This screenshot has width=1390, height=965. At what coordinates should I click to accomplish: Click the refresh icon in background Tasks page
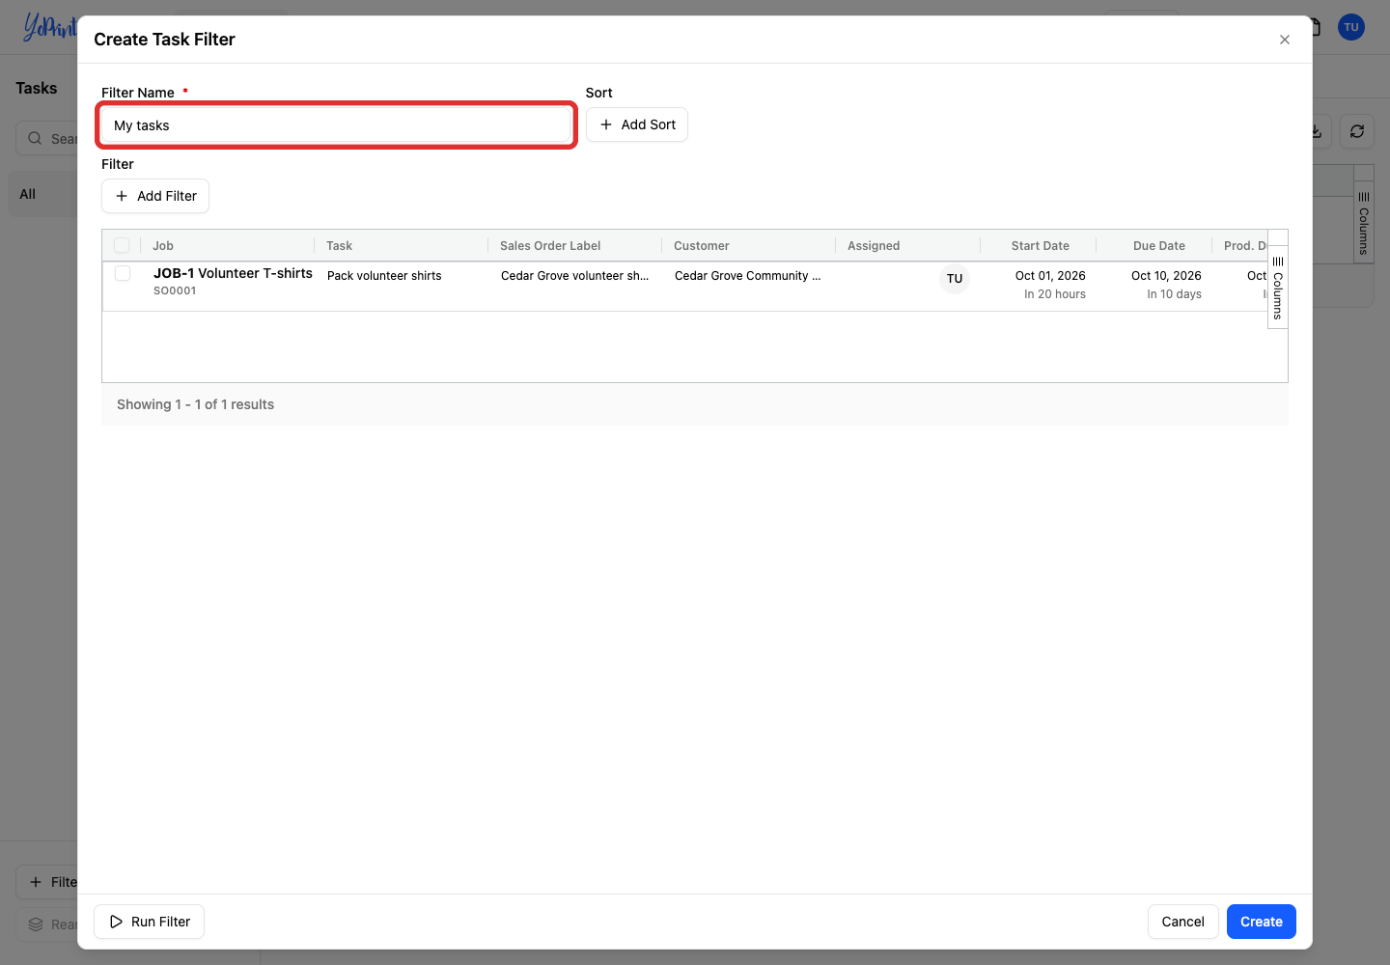pyautogui.click(x=1357, y=131)
